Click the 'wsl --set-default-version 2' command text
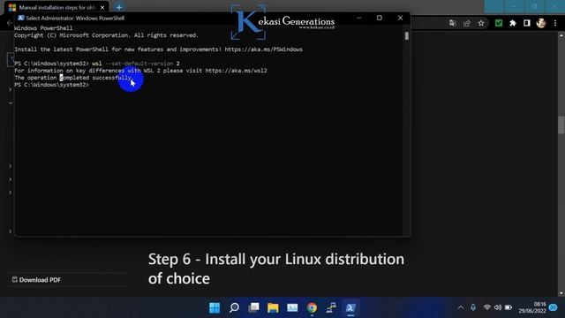Image resolution: width=565 pixels, height=318 pixels. 135,64
